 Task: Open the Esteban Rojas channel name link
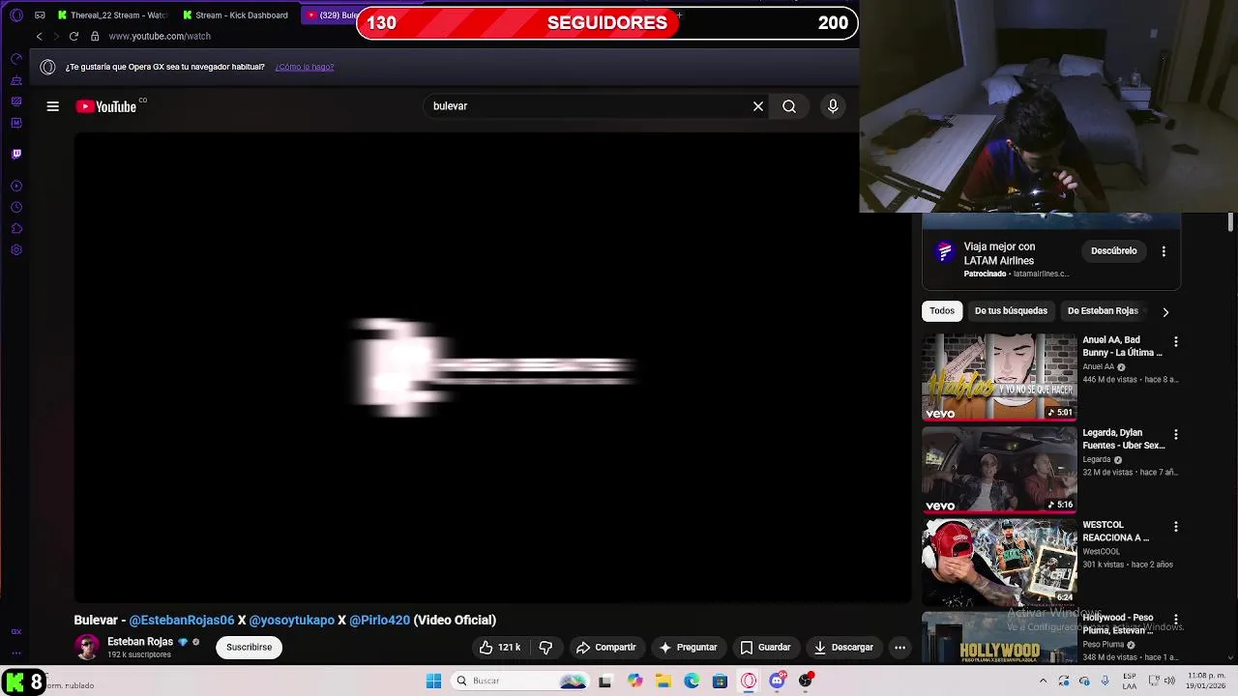[140, 642]
